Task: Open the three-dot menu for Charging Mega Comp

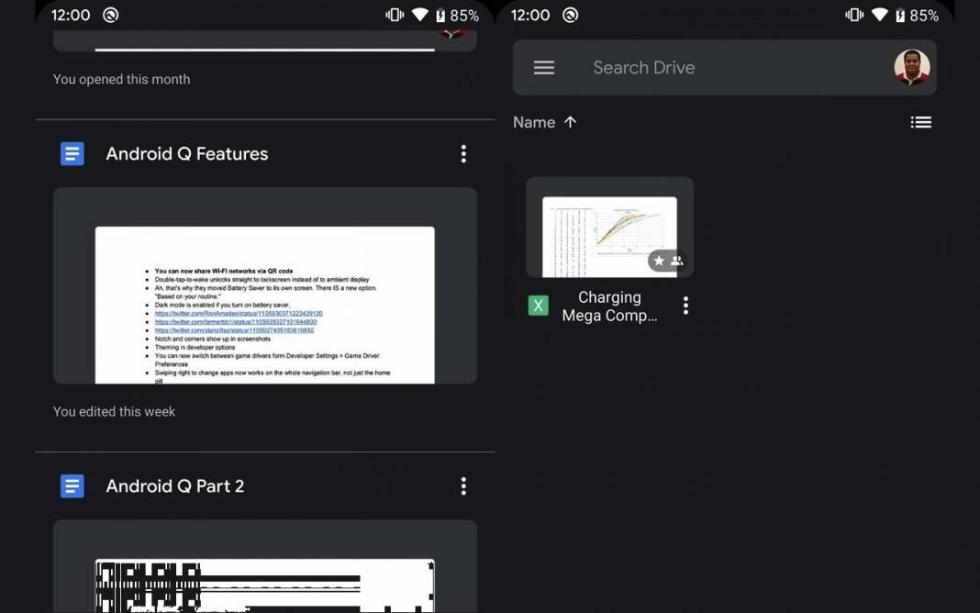Action: tap(685, 305)
